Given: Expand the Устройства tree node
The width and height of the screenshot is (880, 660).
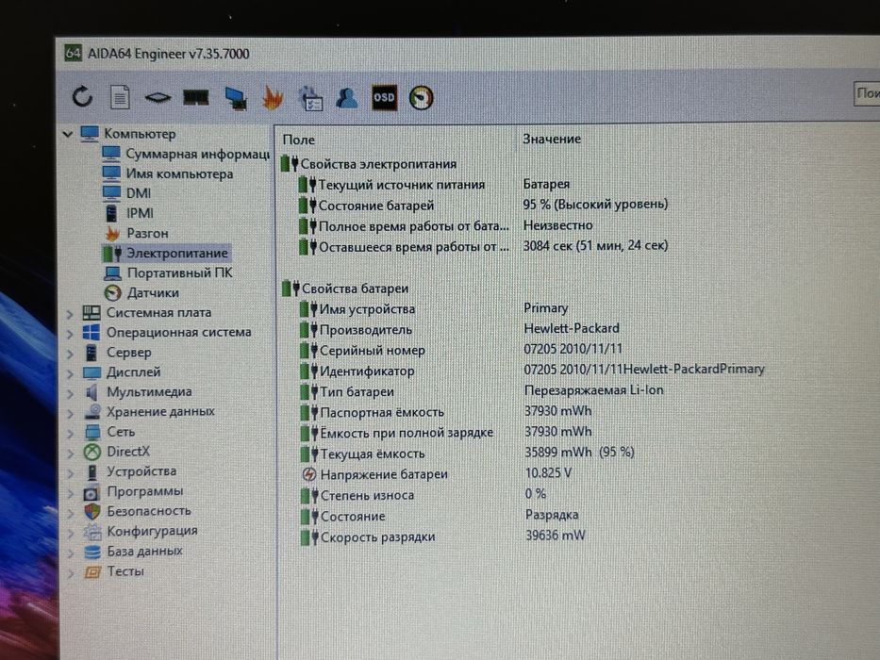Looking at the screenshot, I should [x=70, y=473].
